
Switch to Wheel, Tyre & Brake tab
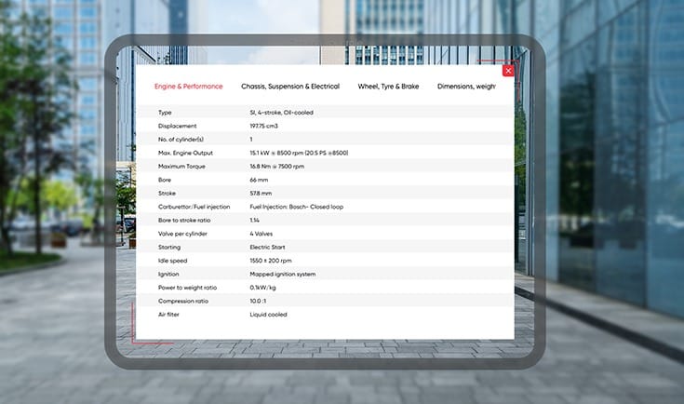(x=388, y=87)
